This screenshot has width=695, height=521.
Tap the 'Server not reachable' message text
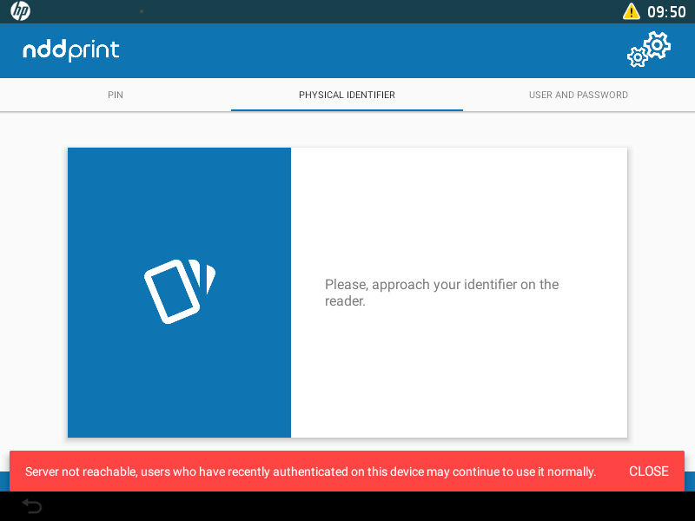coord(310,472)
